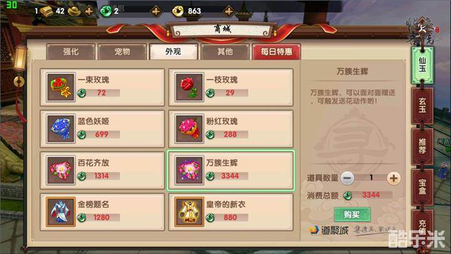Add gold ingots with plus icon
Viewport: 451px width, 254px height.
coord(89,11)
